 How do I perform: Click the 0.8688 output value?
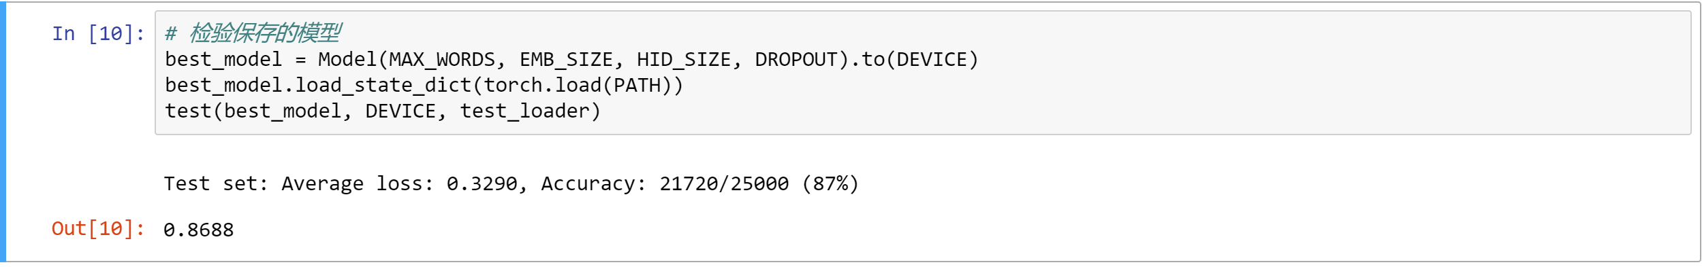click(x=199, y=230)
